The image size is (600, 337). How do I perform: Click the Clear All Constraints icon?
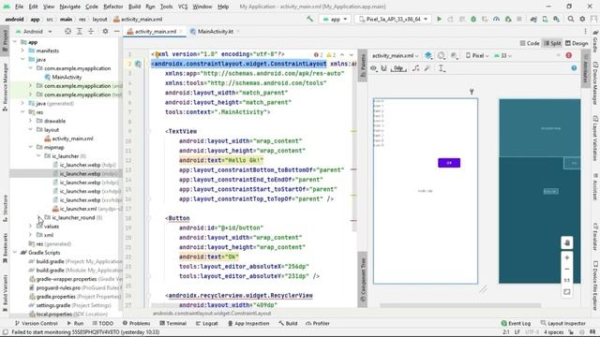[x=416, y=68]
